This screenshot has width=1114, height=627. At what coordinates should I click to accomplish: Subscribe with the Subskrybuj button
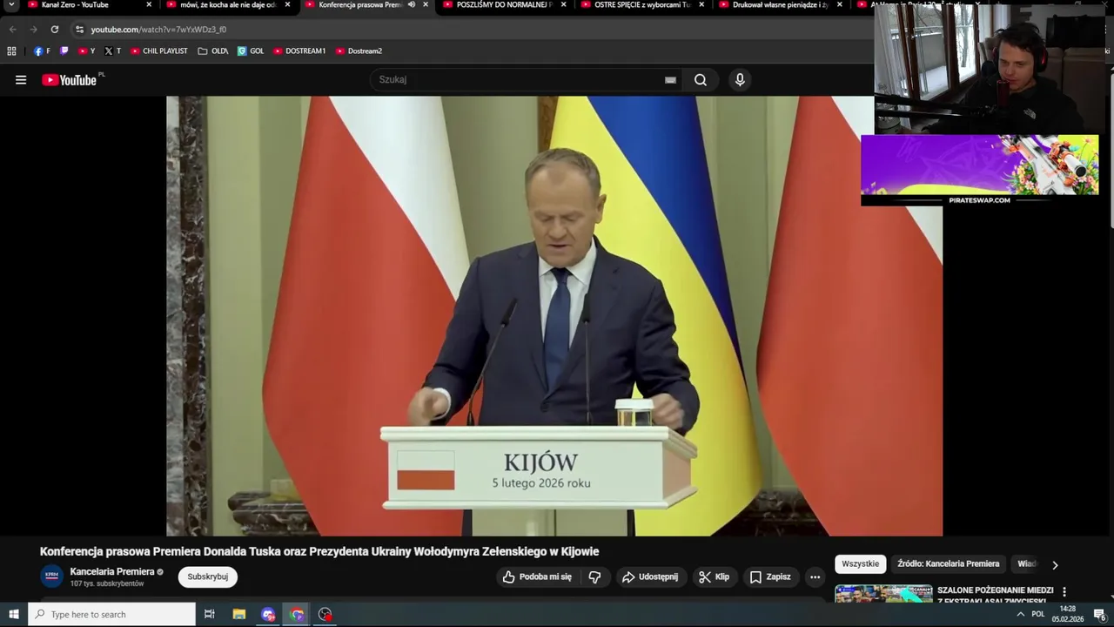[x=208, y=576]
